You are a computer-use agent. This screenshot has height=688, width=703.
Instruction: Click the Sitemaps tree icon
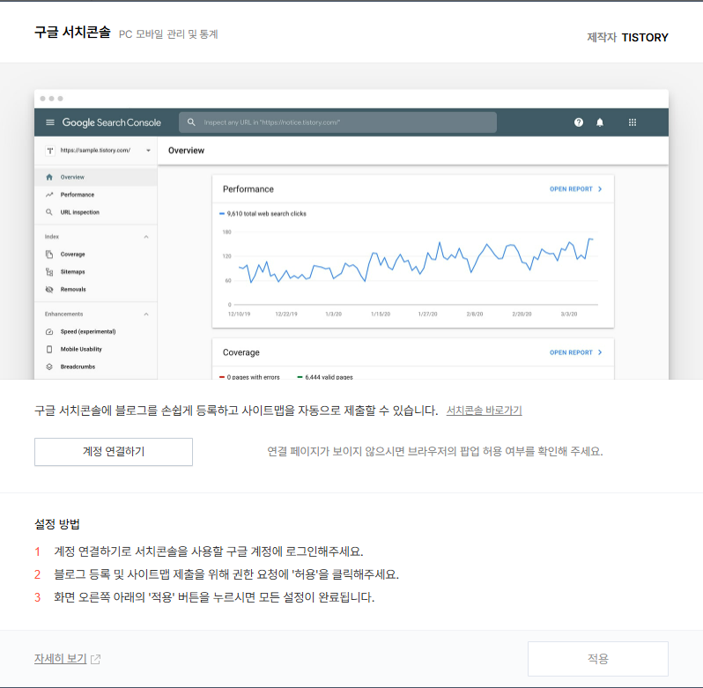pyautogui.click(x=49, y=271)
